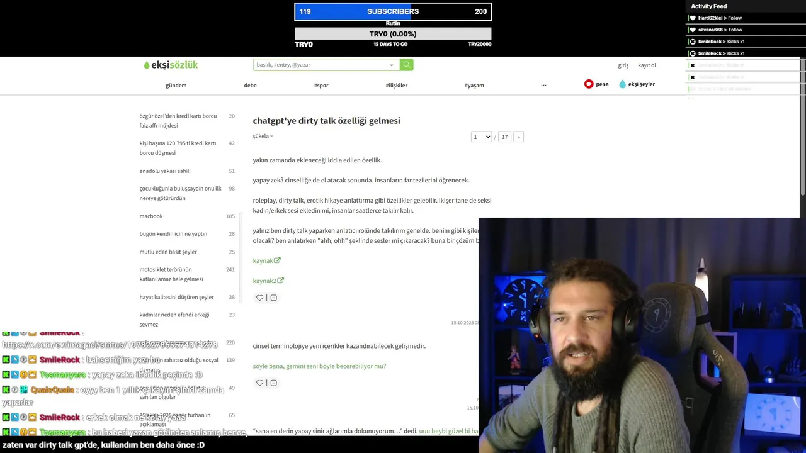Click the Rutin TRY0 donation progress bar
This screenshot has width=806, height=453.
pyautogui.click(x=393, y=34)
